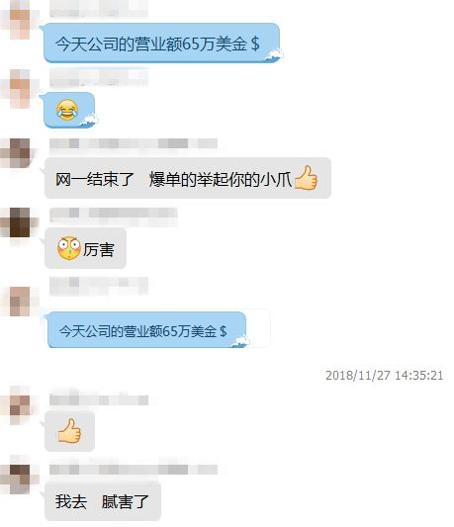Click the standalone thumbs-up emoji message
The image size is (454, 527).
click(x=69, y=430)
